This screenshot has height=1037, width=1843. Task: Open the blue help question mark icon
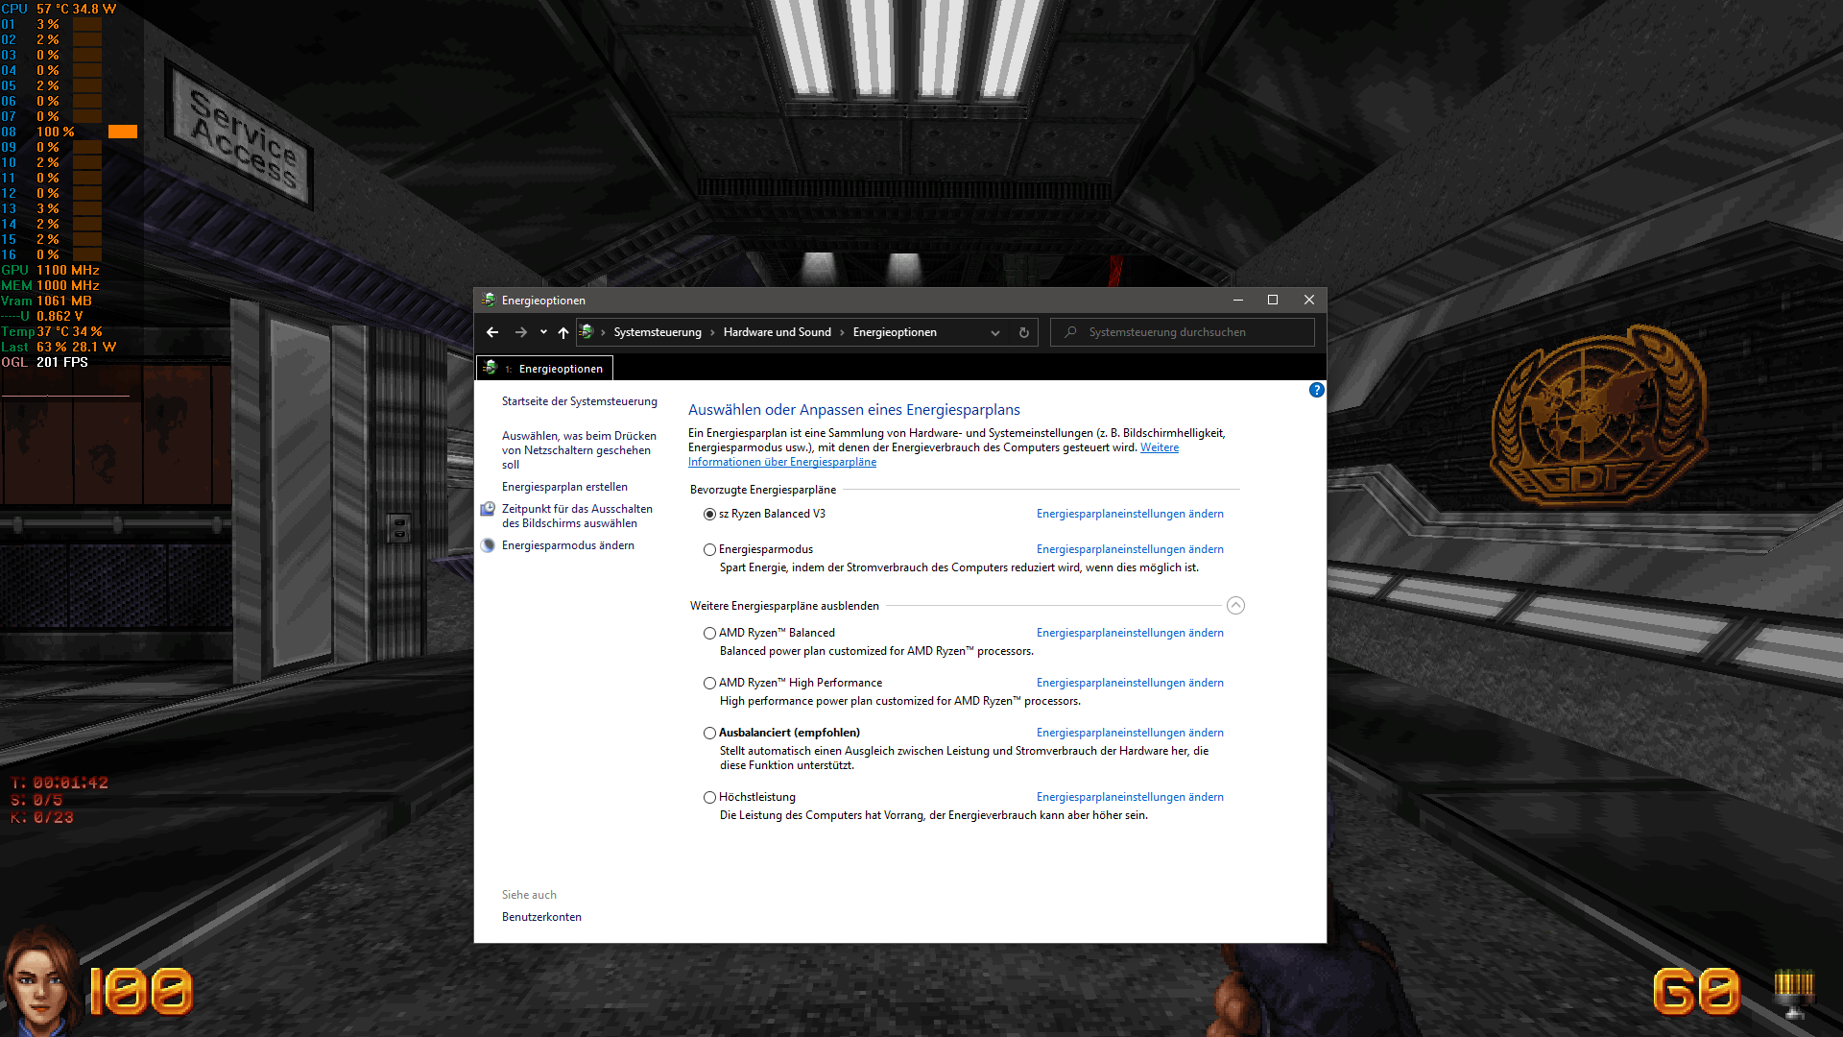1316,390
